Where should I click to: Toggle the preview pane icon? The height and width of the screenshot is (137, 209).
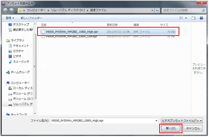tap(193, 18)
